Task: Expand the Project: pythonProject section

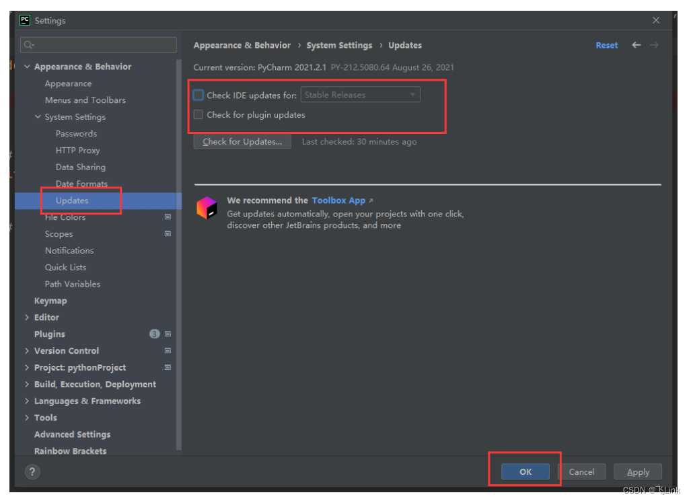Action: [x=27, y=367]
